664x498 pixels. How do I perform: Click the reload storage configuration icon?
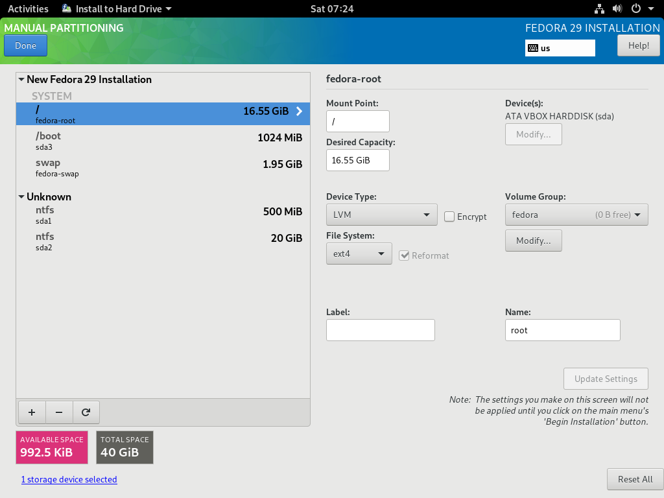coord(86,412)
